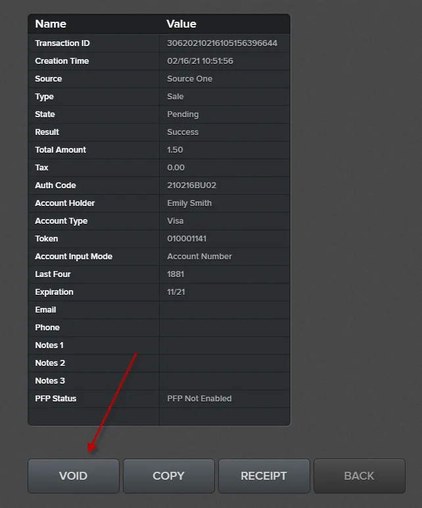Click the expiration value 11/21
This screenshot has width=422, height=508.
coord(176,292)
